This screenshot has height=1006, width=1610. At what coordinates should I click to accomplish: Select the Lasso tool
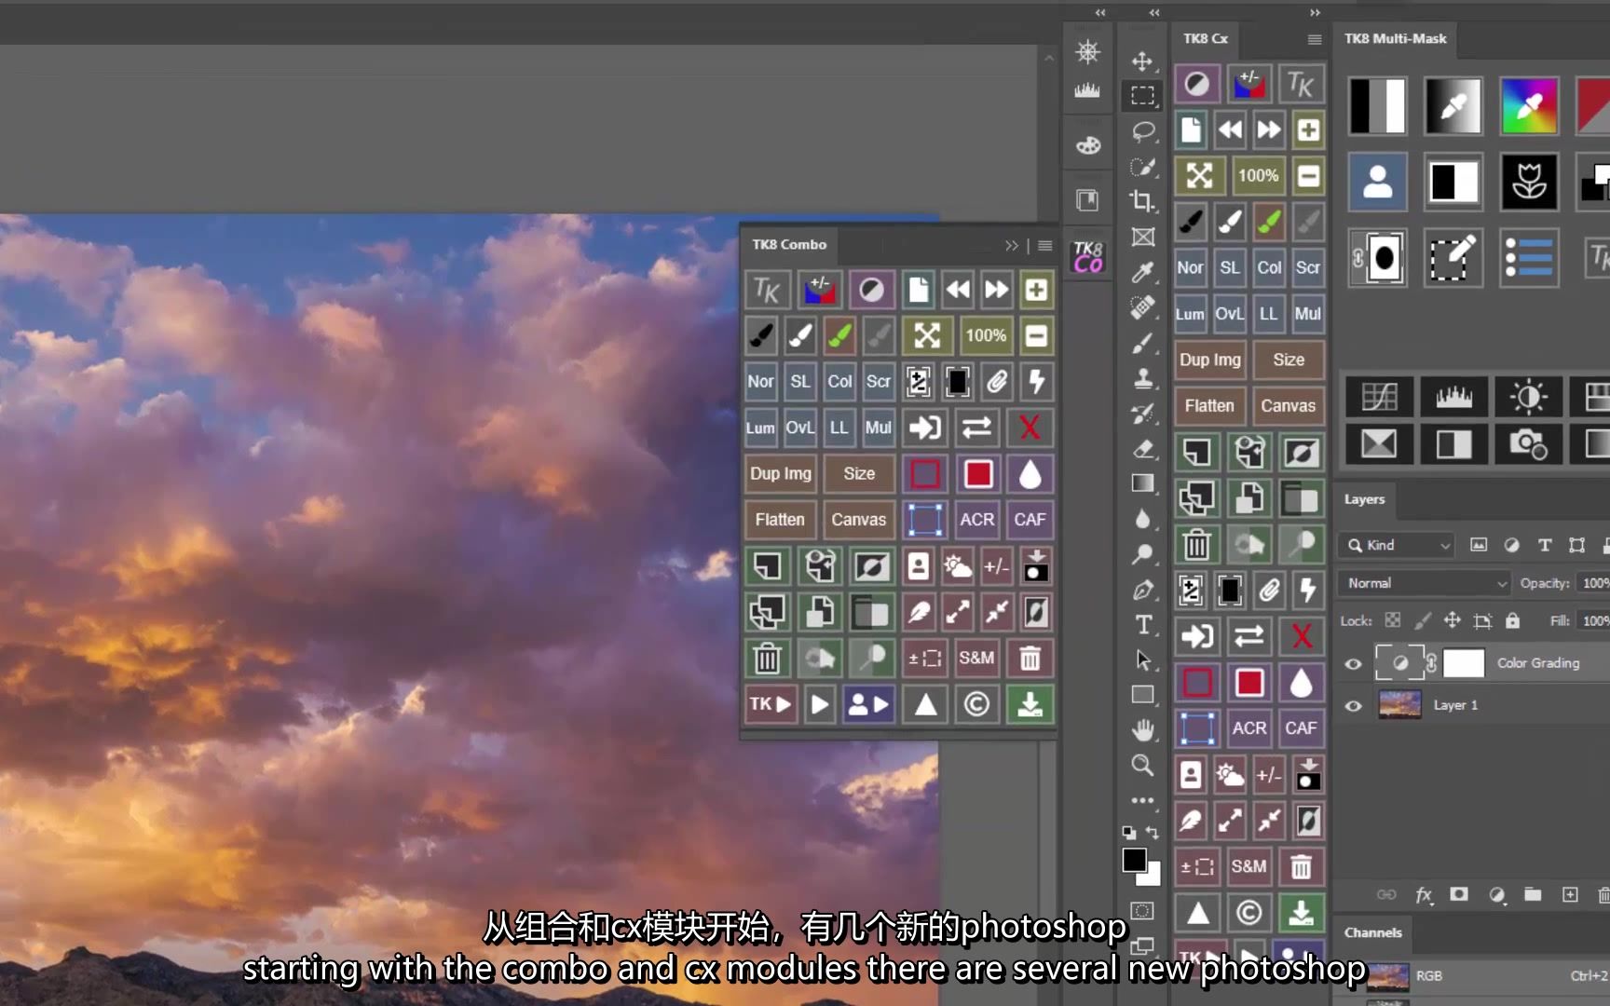coord(1142,131)
